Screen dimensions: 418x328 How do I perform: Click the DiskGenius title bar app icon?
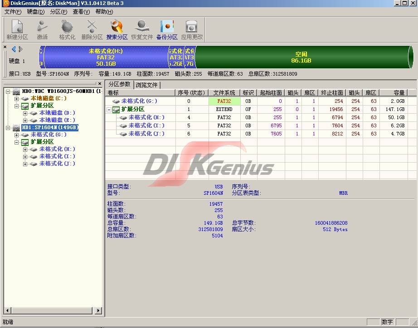[5, 4]
